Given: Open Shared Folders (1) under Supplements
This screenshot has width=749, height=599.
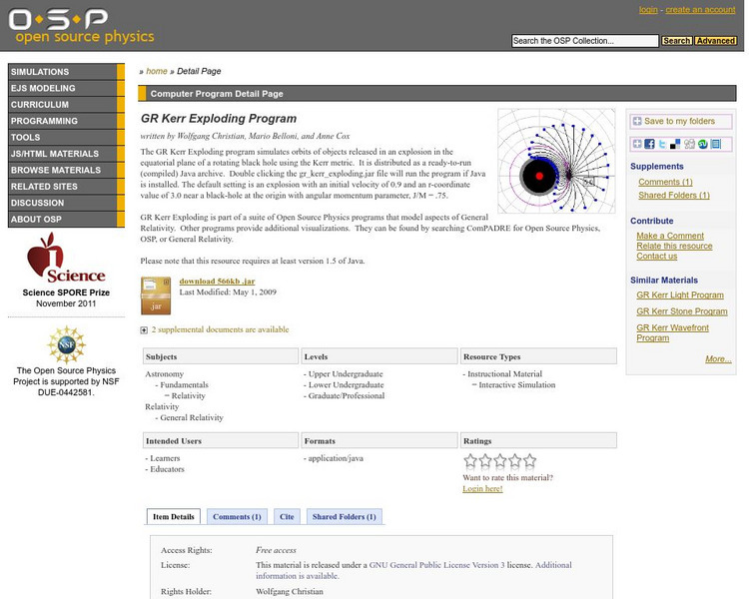Looking at the screenshot, I should [674, 196].
